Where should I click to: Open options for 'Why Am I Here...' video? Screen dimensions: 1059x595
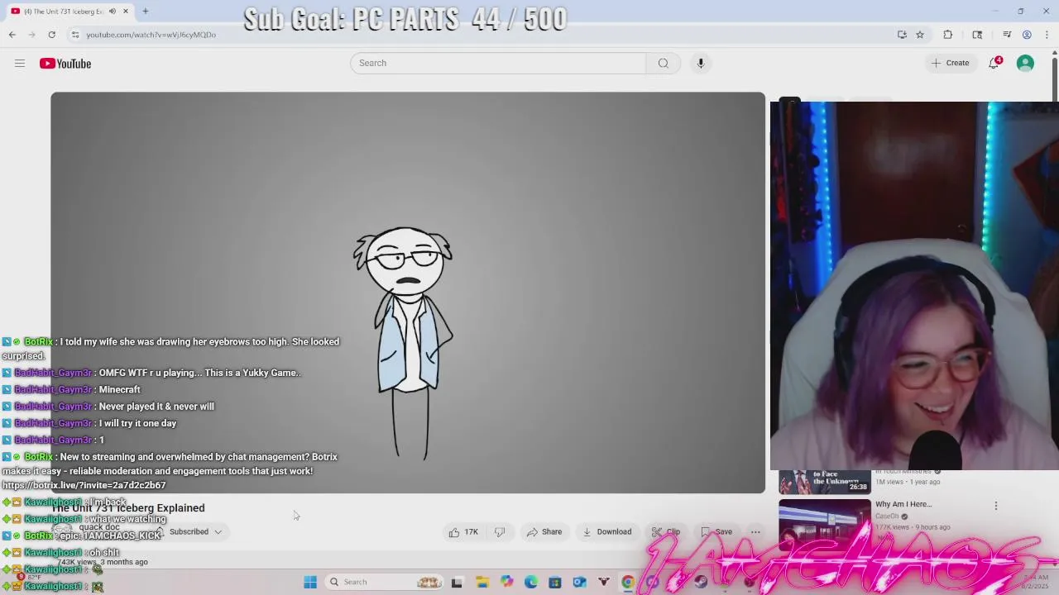click(x=996, y=505)
